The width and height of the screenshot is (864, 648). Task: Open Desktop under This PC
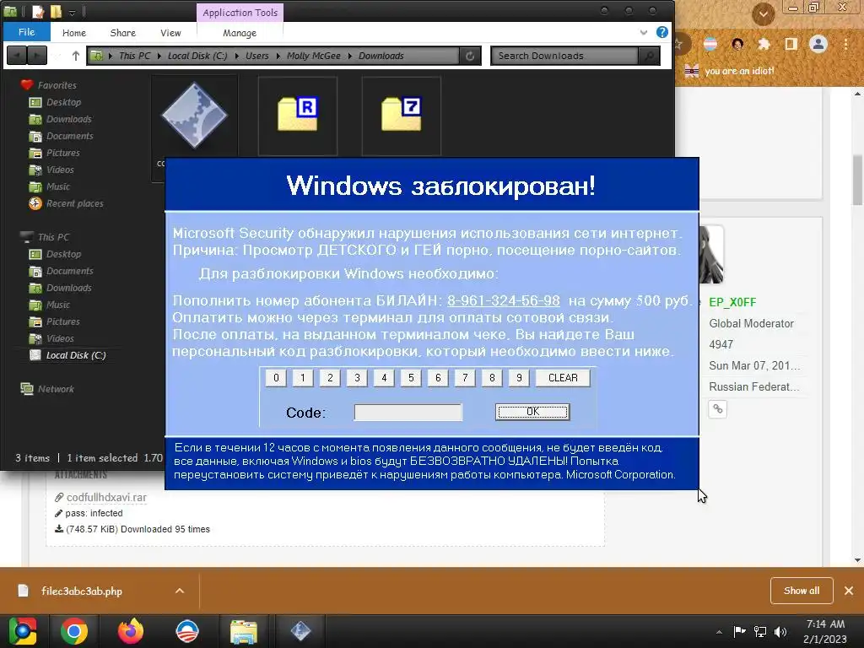pos(63,255)
